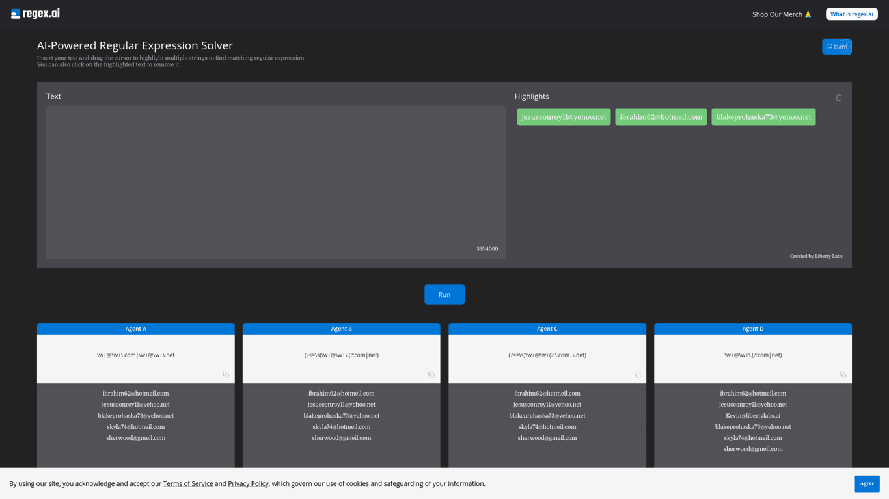Clear highlights with the trash icon

click(838, 97)
